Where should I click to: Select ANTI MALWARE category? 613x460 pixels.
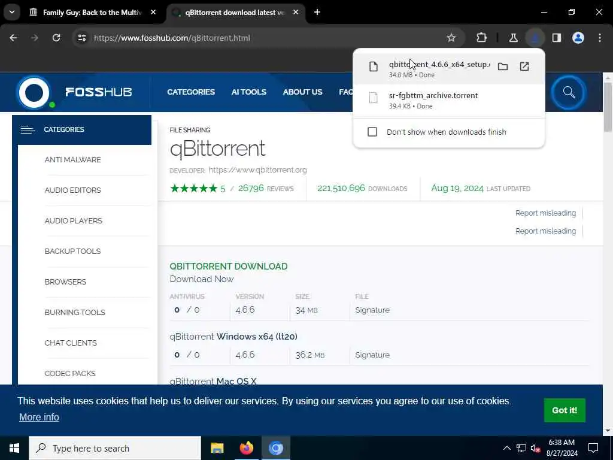[x=72, y=159]
